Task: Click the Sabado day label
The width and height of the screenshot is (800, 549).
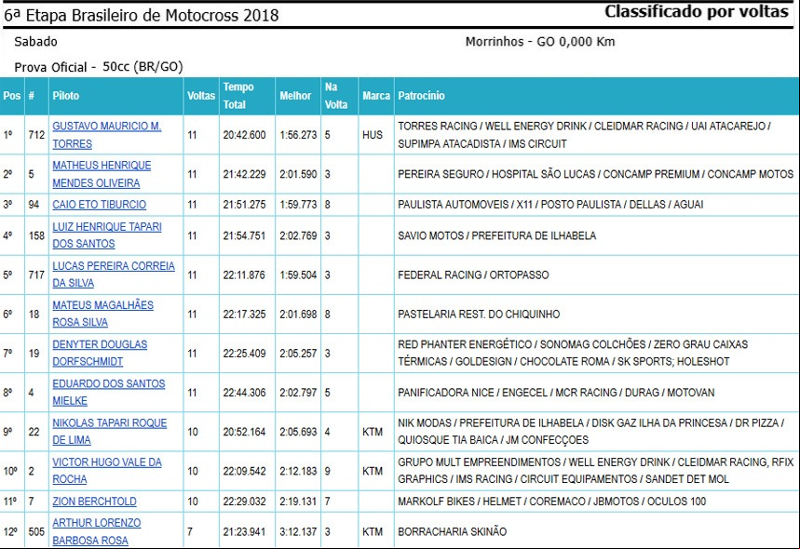Action: tap(35, 42)
